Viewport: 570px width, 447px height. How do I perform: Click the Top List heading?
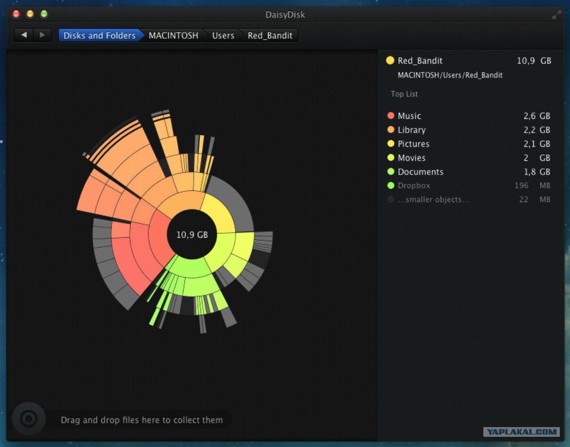404,94
